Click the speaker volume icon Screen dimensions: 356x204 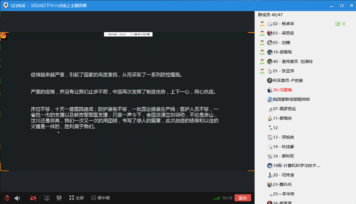click(17, 198)
